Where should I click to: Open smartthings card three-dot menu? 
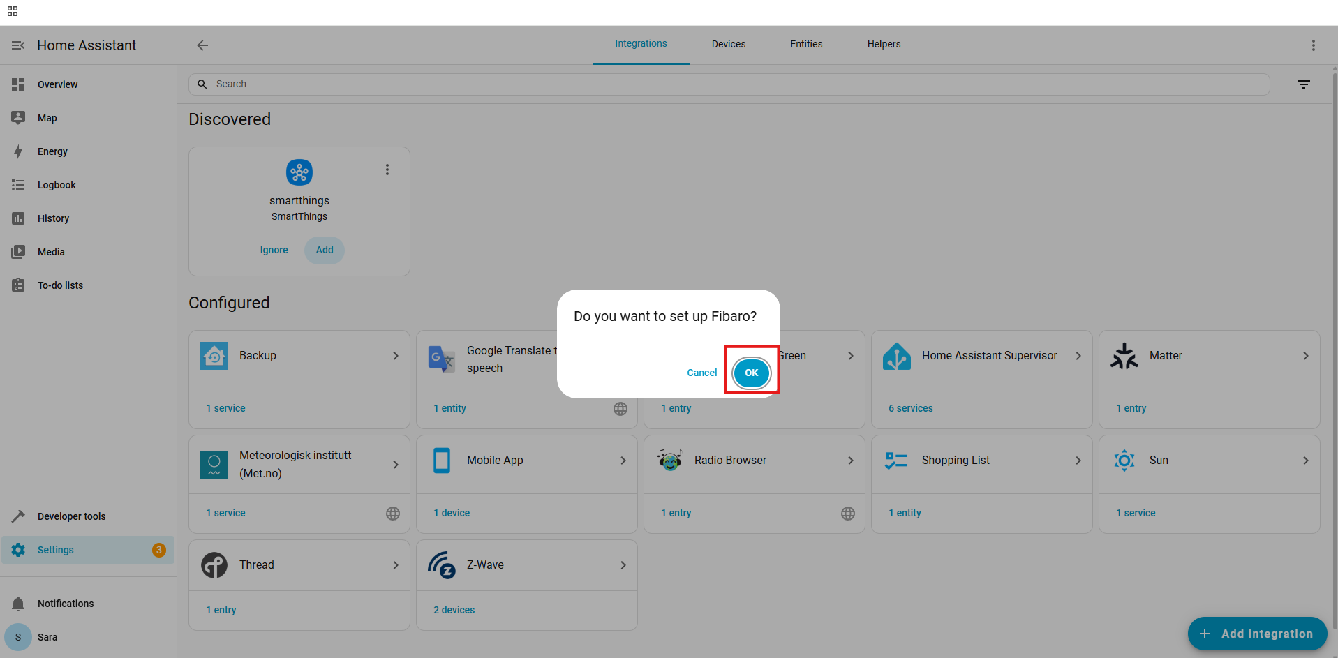[387, 170]
